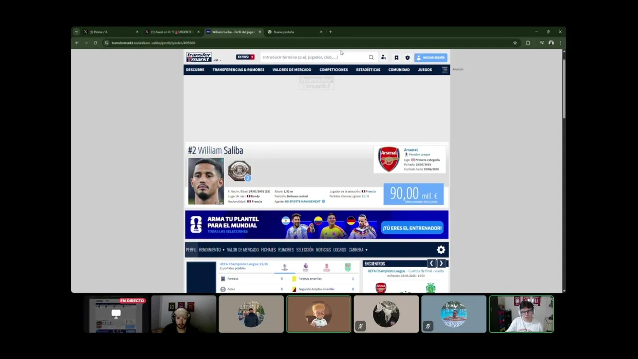Open the settings gear on player nav bar
Screen dimensions: 638x359
[x=441, y=250]
